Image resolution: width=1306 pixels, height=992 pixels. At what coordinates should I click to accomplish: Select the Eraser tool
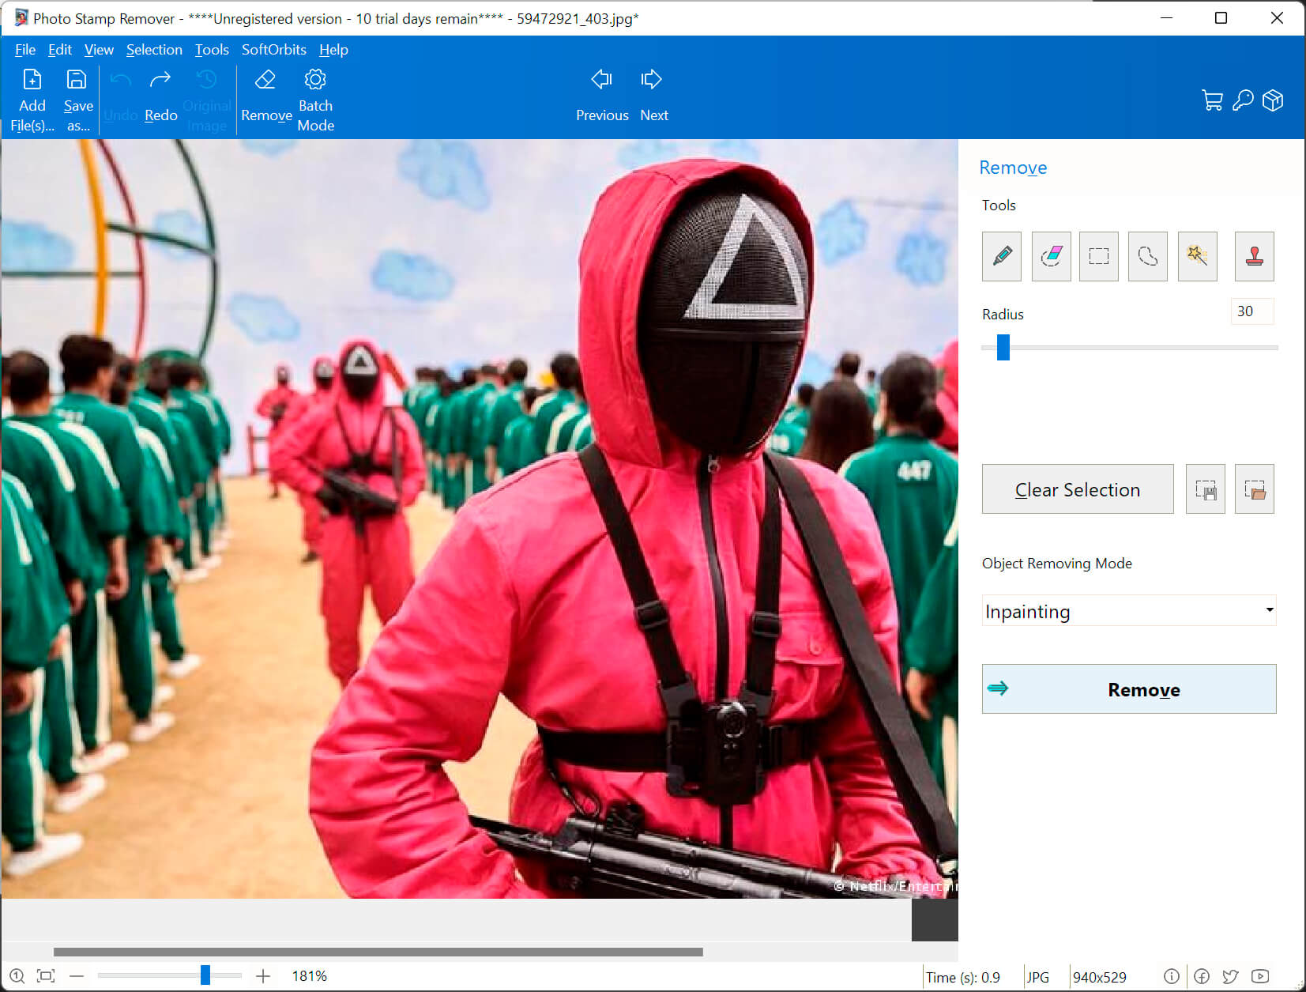pyautogui.click(x=1051, y=256)
